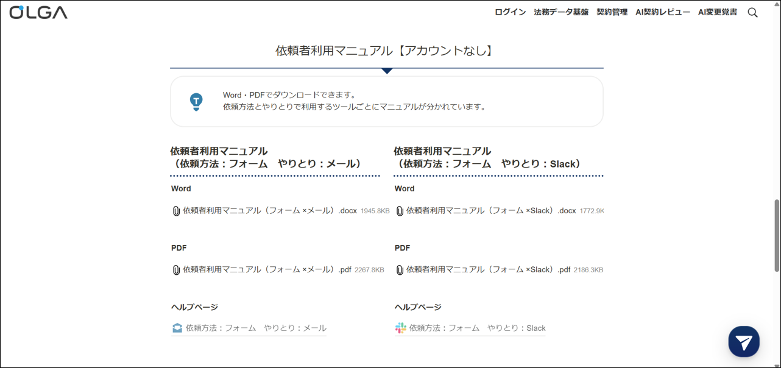Click the 2186.3KB file size text
Viewport: 781px width, 368px height.
(x=588, y=271)
